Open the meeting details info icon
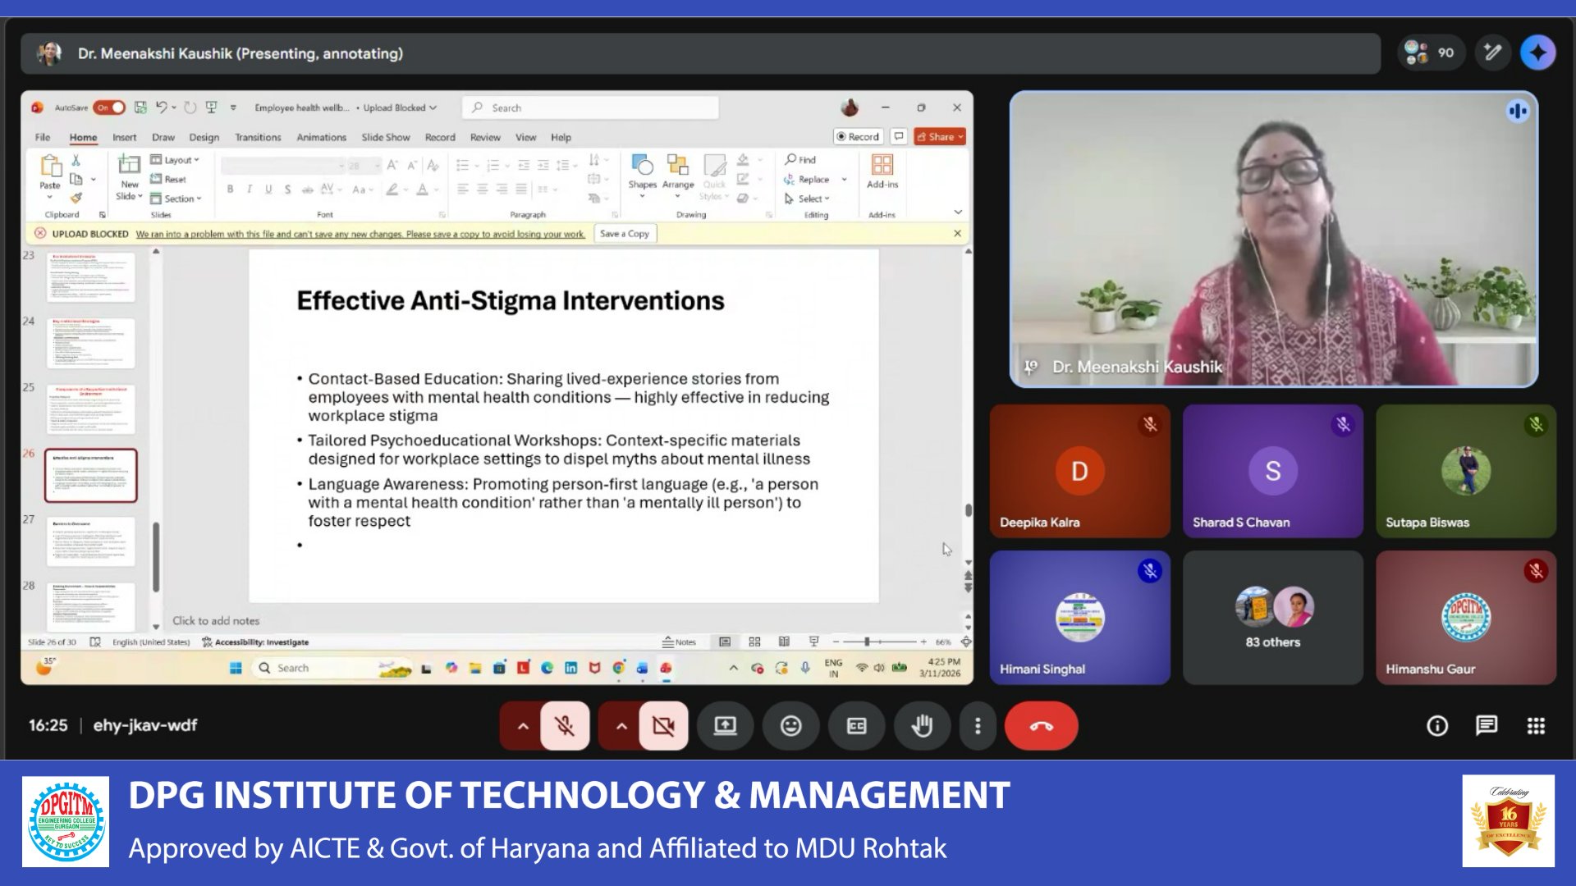 tap(1437, 726)
